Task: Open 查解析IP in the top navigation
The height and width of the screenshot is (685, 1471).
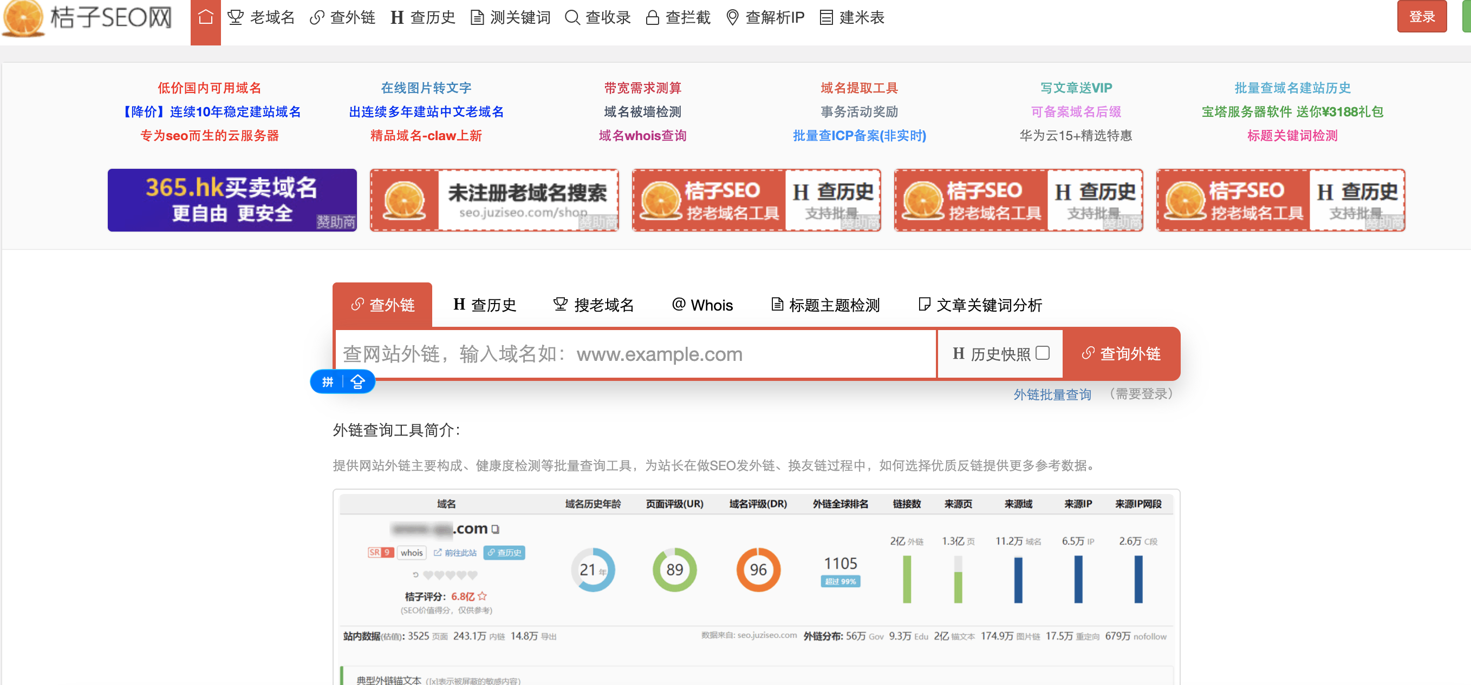Action: 765,18
